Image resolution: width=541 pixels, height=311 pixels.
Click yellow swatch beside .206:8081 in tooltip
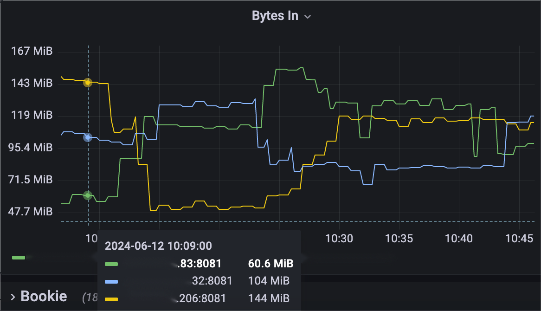[111, 299]
